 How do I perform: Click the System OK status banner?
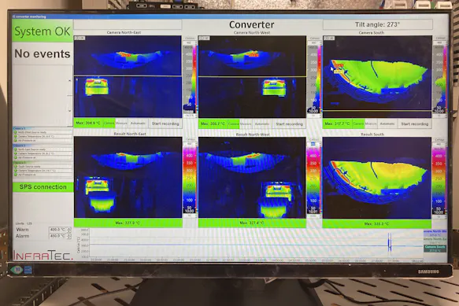pos(43,31)
